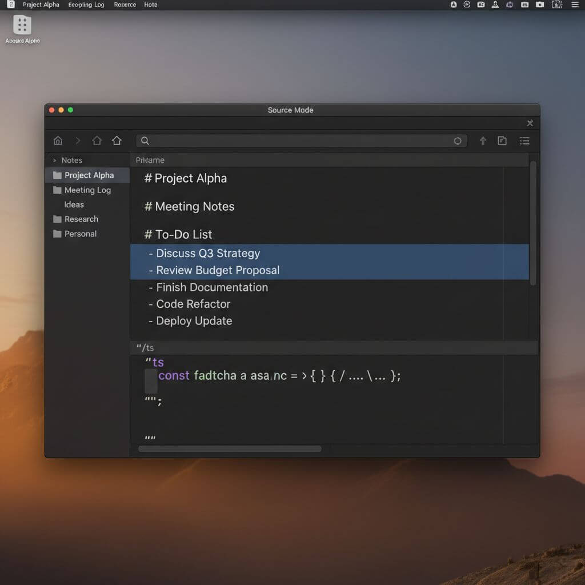Click the bright white house outline icon
The height and width of the screenshot is (585, 585).
(117, 141)
